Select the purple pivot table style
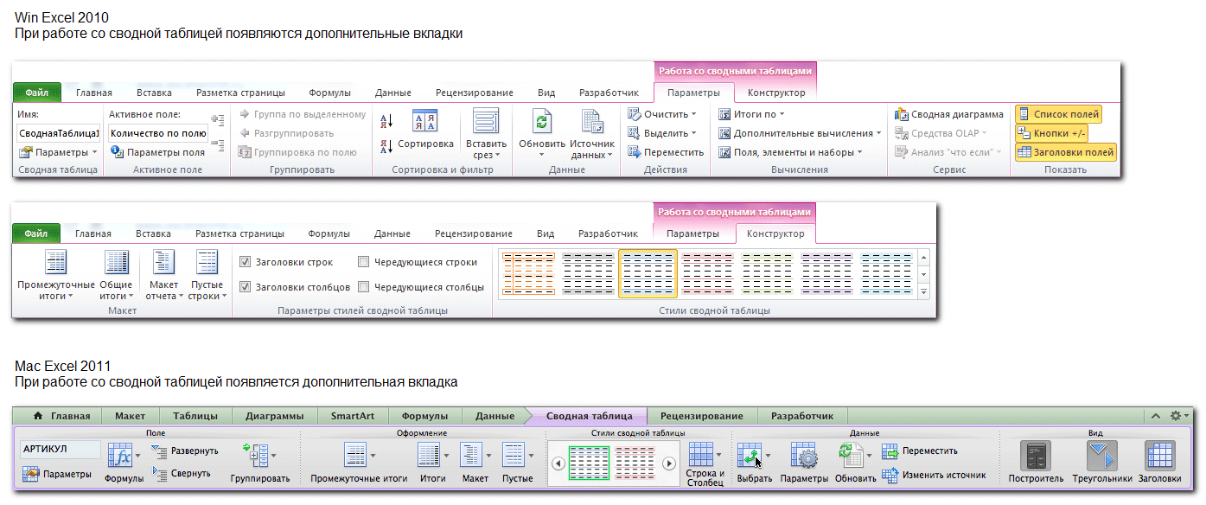The width and height of the screenshot is (1206, 505). 827,274
